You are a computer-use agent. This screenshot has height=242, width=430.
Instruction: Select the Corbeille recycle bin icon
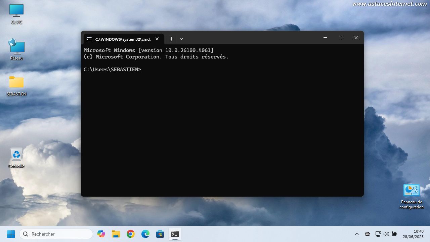click(x=16, y=158)
